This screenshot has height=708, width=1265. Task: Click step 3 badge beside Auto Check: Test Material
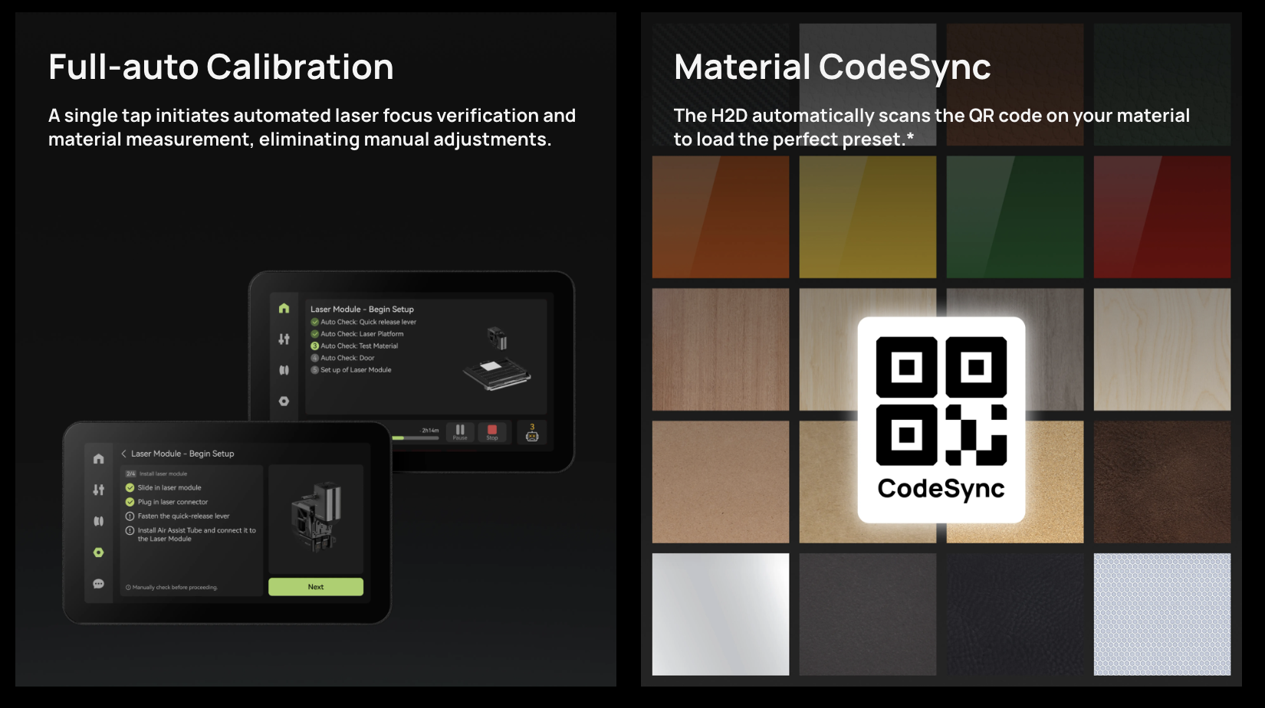point(314,346)
